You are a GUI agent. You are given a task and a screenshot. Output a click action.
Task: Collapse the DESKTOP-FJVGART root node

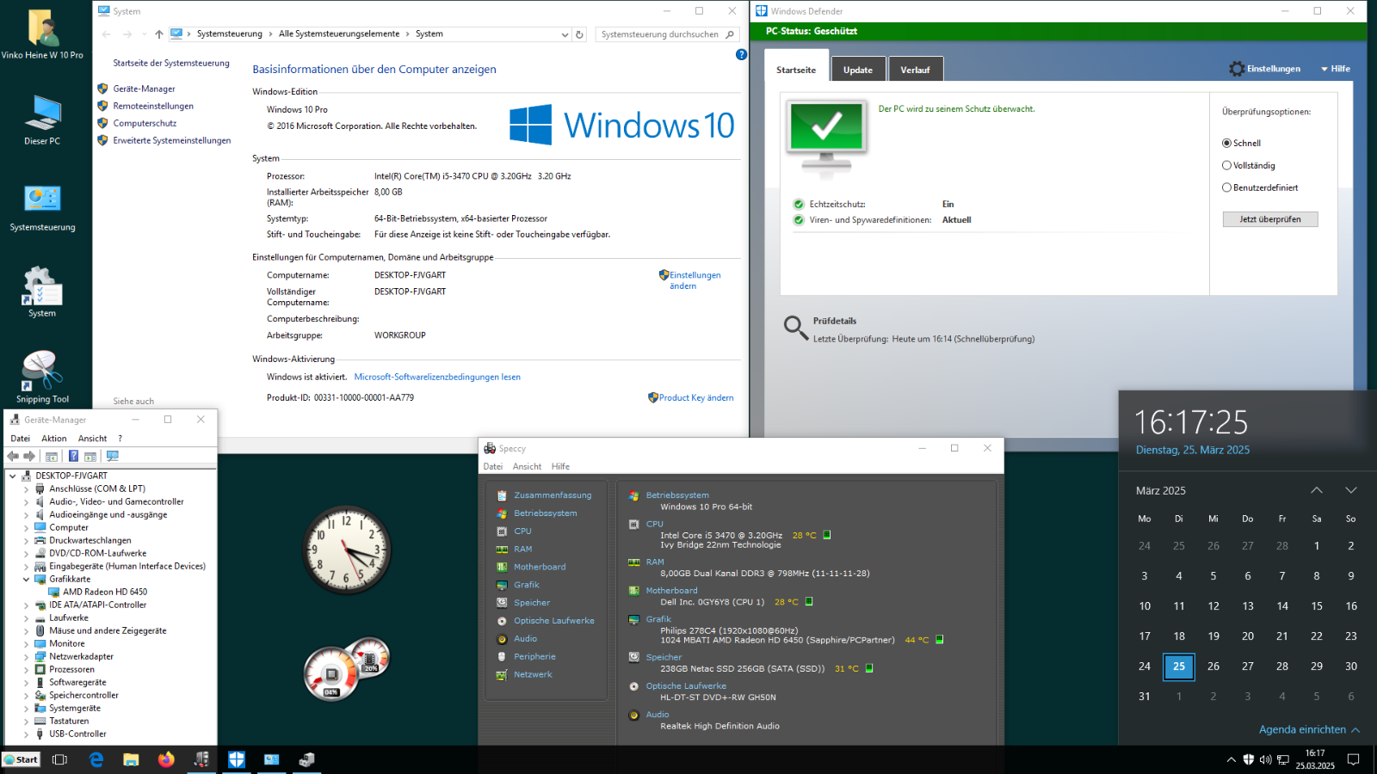tap(12, 476)
